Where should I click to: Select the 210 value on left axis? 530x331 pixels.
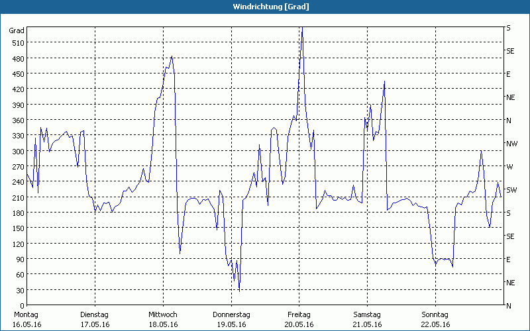19,197
